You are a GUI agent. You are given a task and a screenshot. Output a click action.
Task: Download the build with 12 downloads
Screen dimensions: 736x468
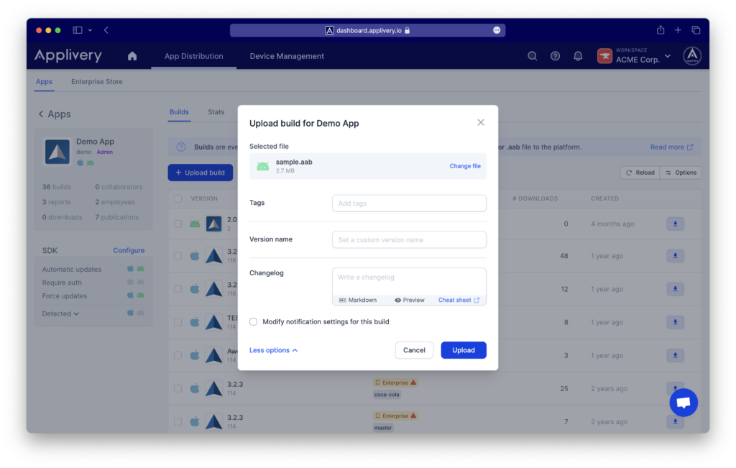click(x=675, y=289)
